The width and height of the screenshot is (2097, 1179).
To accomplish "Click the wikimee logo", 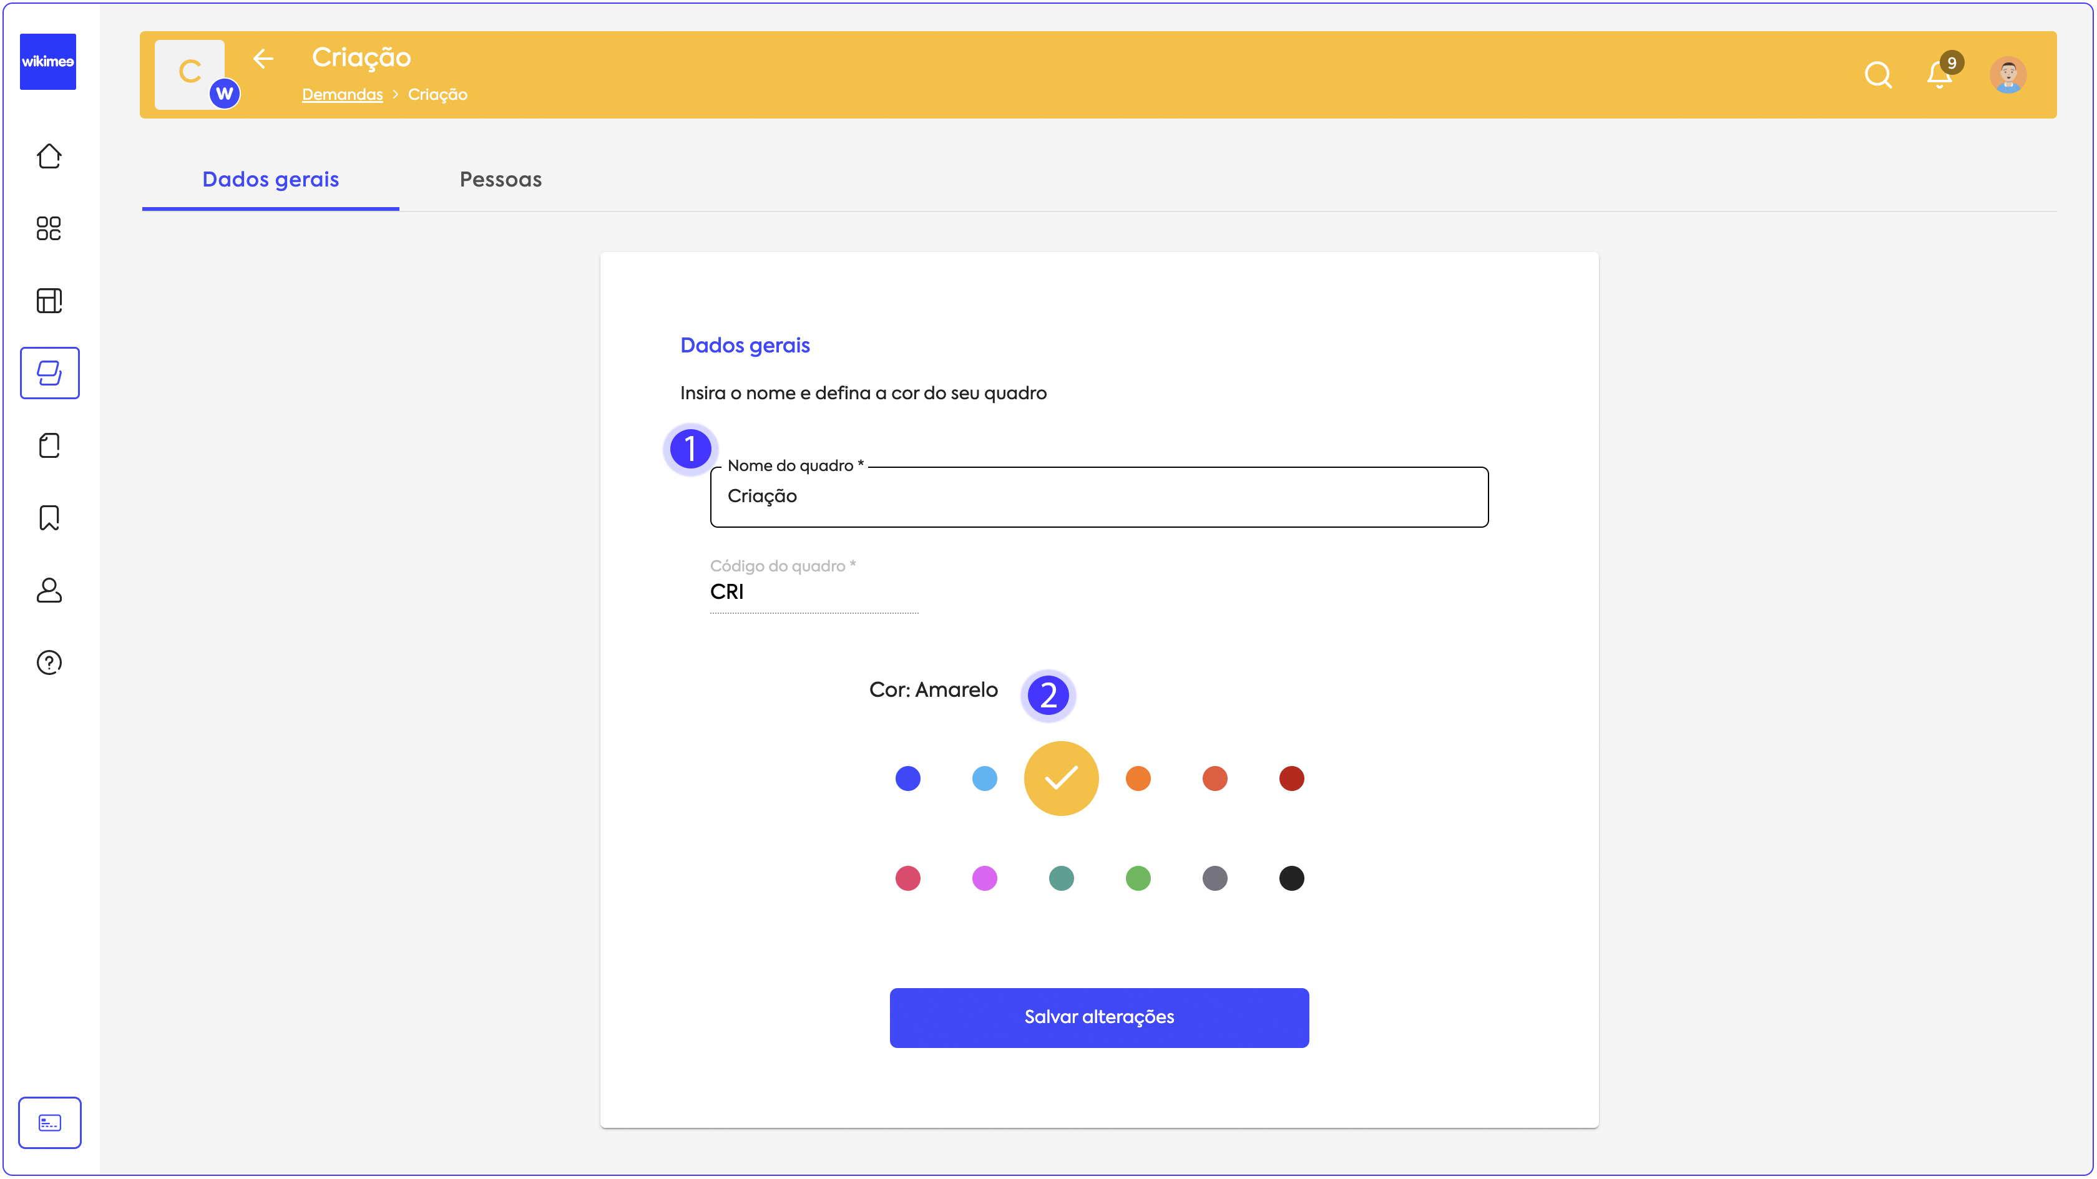I will tap(48, 62).
